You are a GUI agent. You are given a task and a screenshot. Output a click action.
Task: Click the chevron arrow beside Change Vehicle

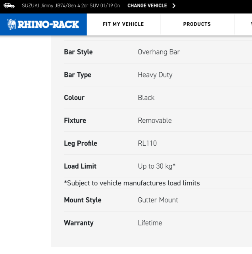click(x=174, y=6)
